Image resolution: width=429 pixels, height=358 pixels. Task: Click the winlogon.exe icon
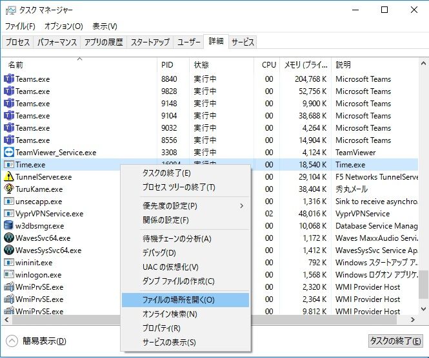(x=9, y=274)
